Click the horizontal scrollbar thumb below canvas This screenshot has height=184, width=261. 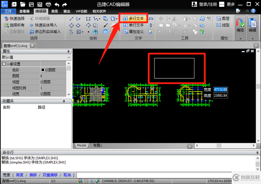(219, 146)
